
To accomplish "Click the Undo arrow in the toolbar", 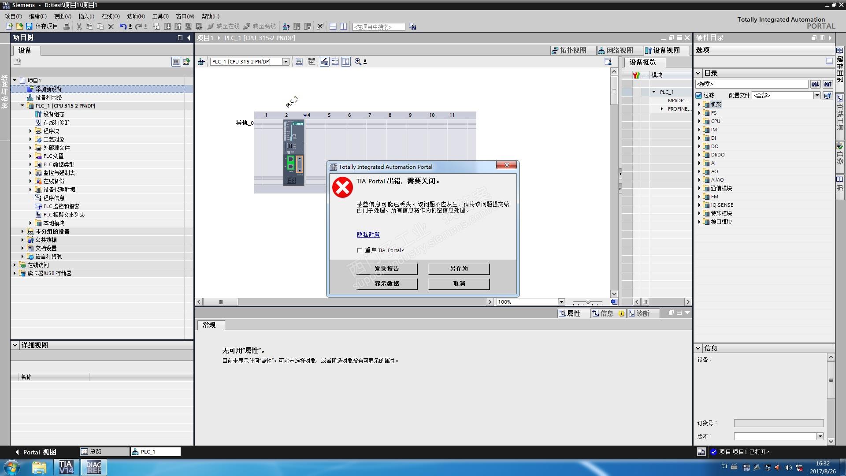I will [123, 26].
